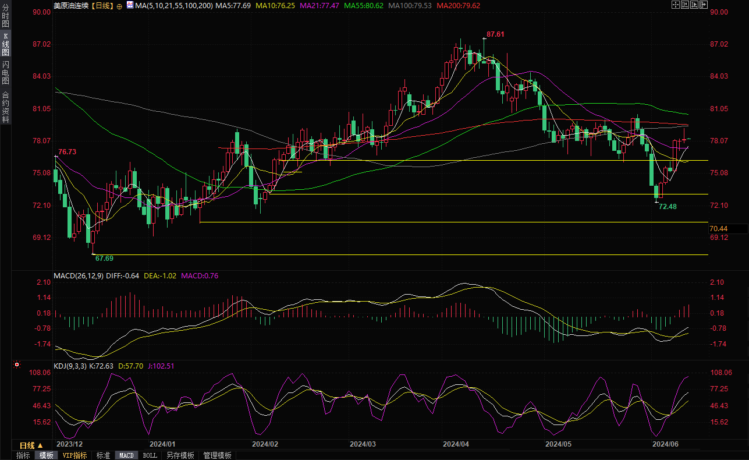Open the 合约资料 side tab
The height and width of the screenshot is (460, 749).
[5, 107]
